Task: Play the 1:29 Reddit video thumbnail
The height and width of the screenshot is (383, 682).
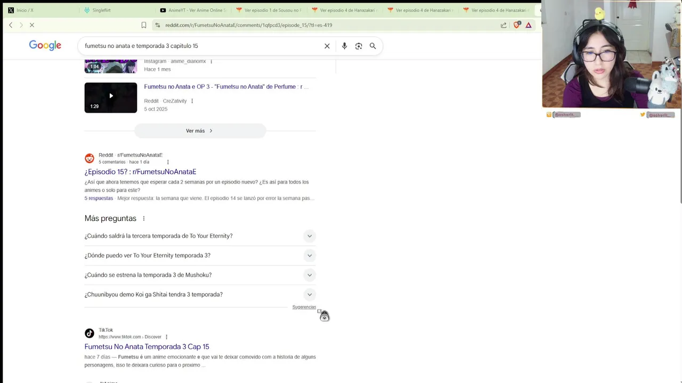Action: 111,97
